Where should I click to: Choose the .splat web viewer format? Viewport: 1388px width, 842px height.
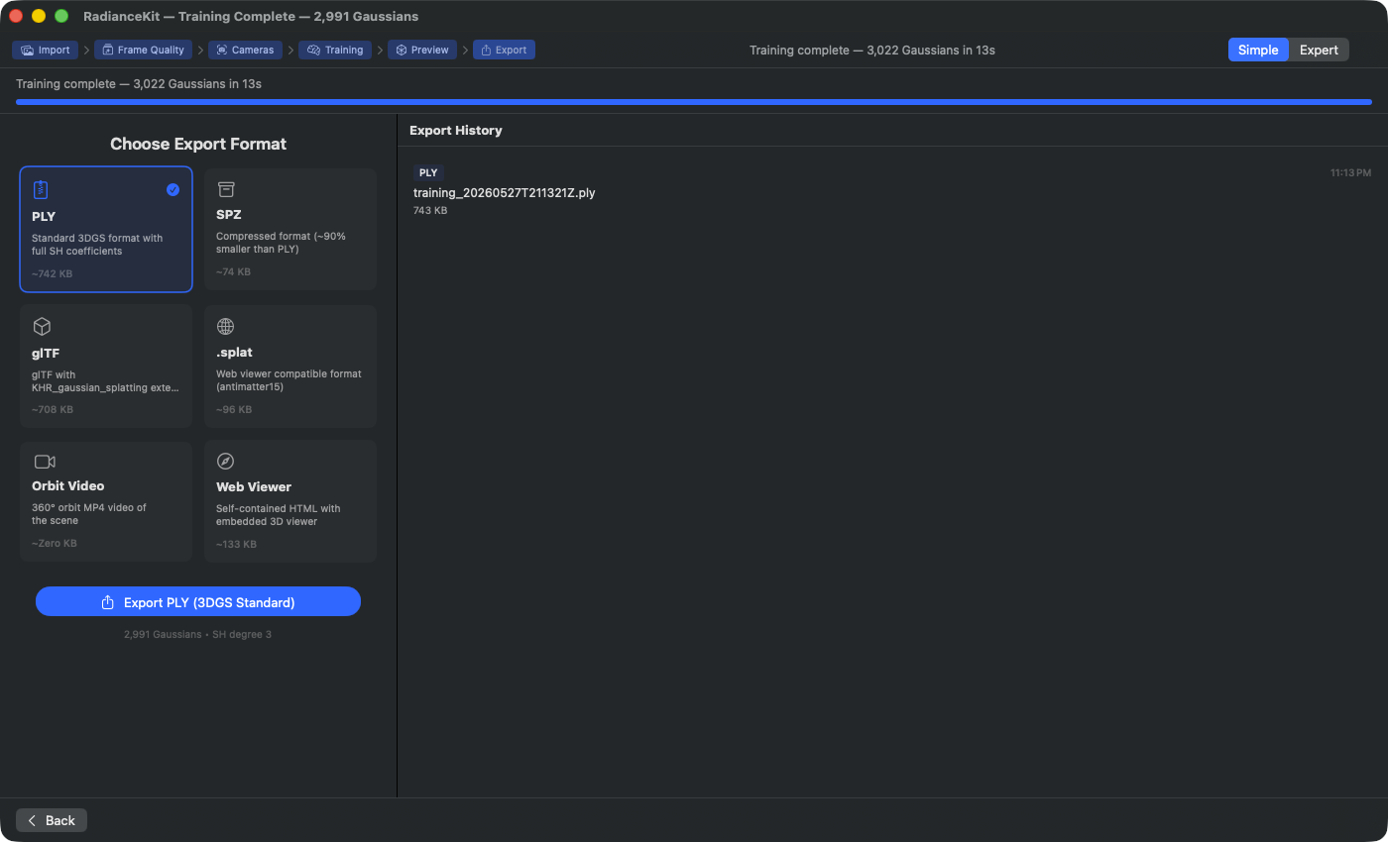[x=290, y=366]
